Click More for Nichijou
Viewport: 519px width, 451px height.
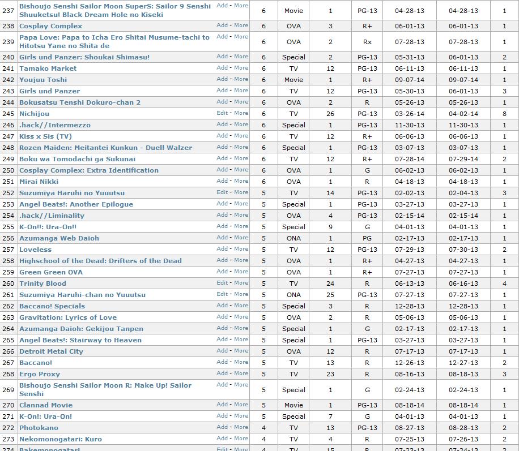coord(241,113)
